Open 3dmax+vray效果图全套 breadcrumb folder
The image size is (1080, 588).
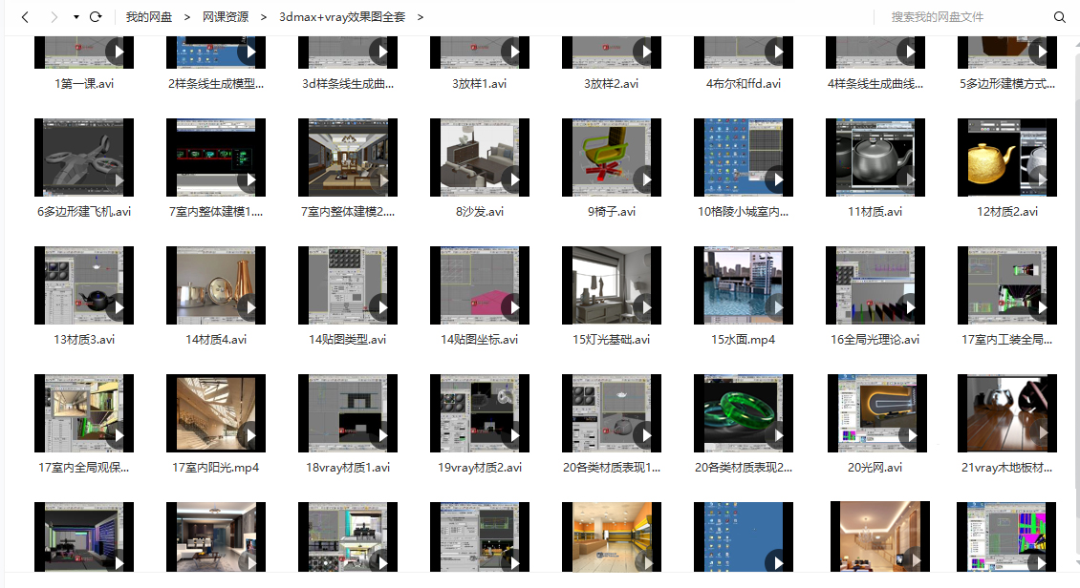(x=342, y=16)
